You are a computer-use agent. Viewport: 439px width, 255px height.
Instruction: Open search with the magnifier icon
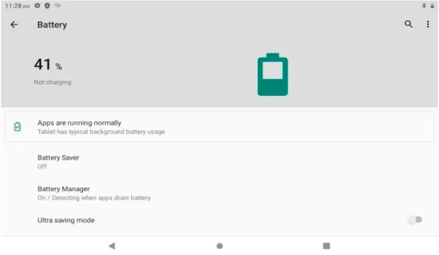pyautogui.click(x=409, y=24)
